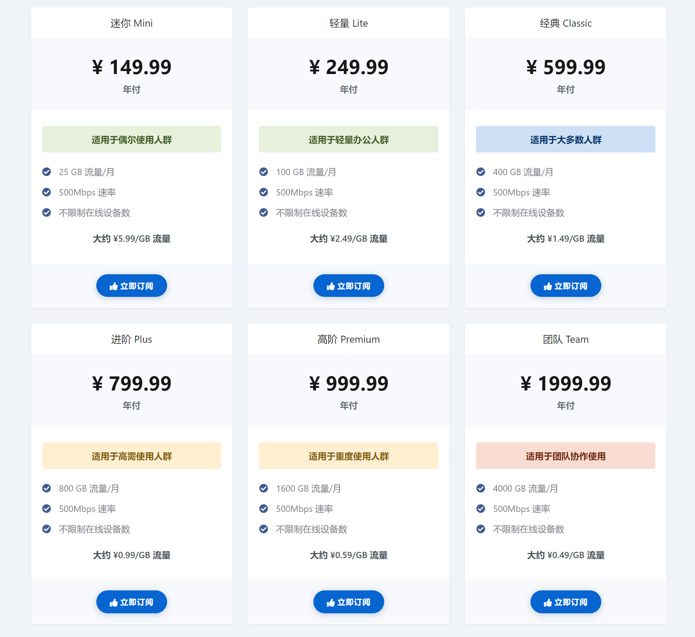Click the checkmark beside Plus's 不限制在线设备数
This screenshot has height=637, width=695.
pos(47,529)
